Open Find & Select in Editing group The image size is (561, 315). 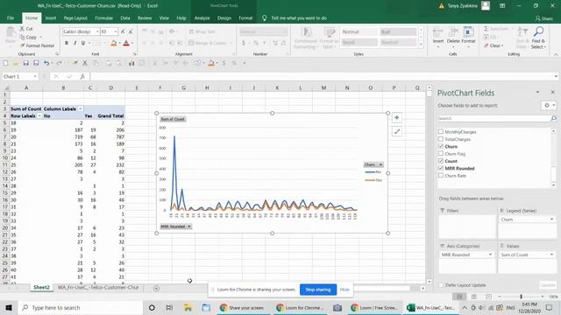tap(538, 38)
